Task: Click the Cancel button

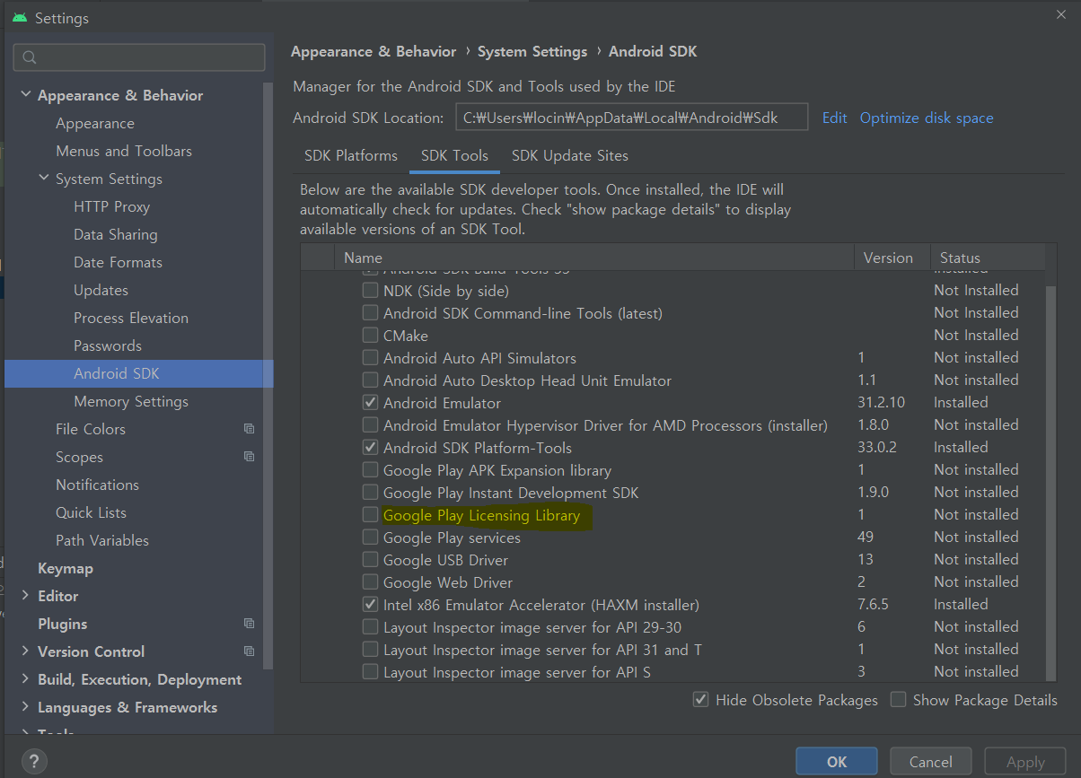Action: pos(930,762)
